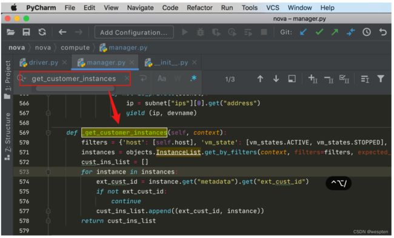Click the Git Show History clock icon
394x238 pixels.
click(367, 32)
